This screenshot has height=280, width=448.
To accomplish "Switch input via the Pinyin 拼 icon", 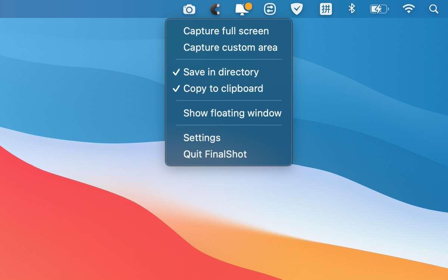I will (x=326, y=9).
